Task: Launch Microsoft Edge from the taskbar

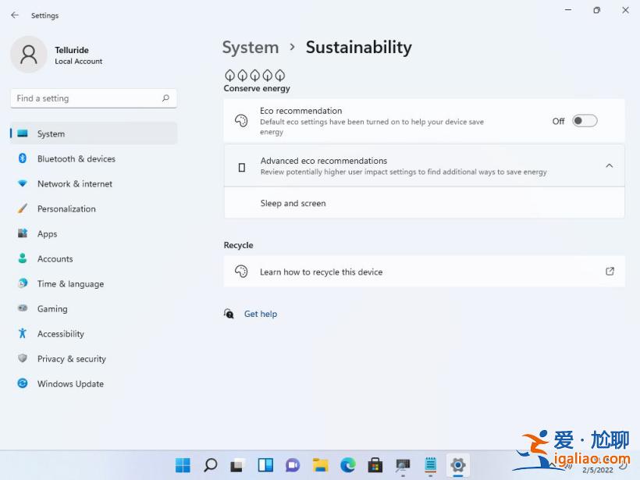Action: (347, 465)
